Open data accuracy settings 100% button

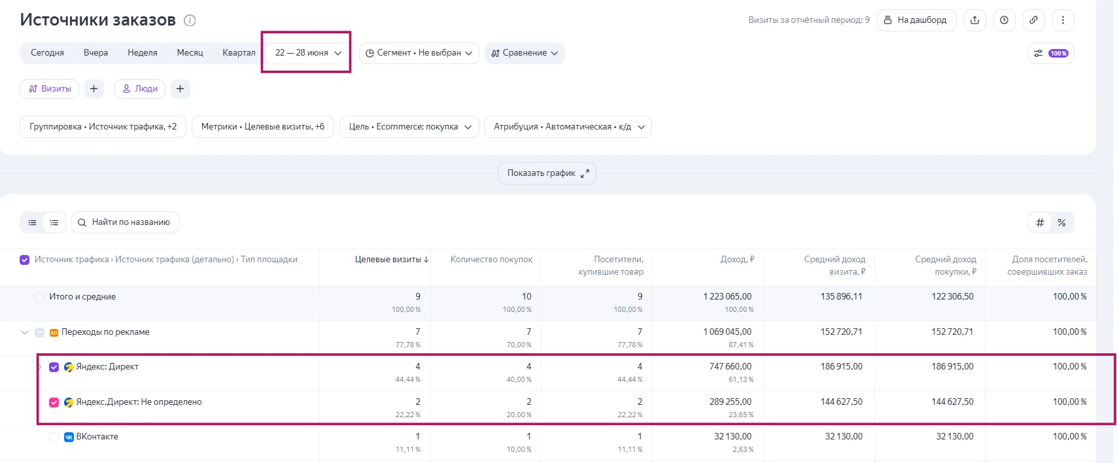1051,54
